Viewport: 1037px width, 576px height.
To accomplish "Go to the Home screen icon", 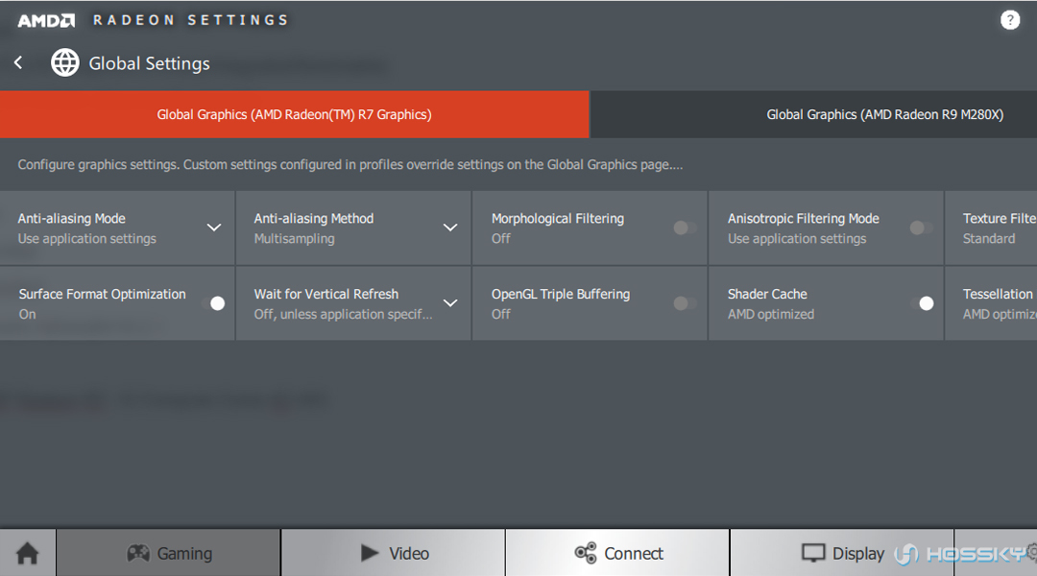I will click(28, 553).
